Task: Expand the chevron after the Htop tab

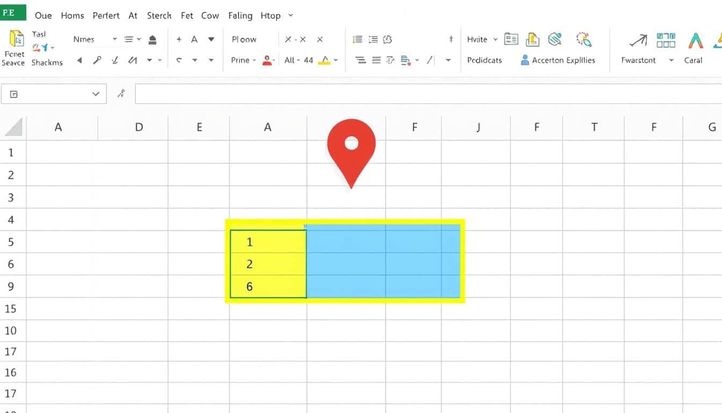Action: [291, 16]
